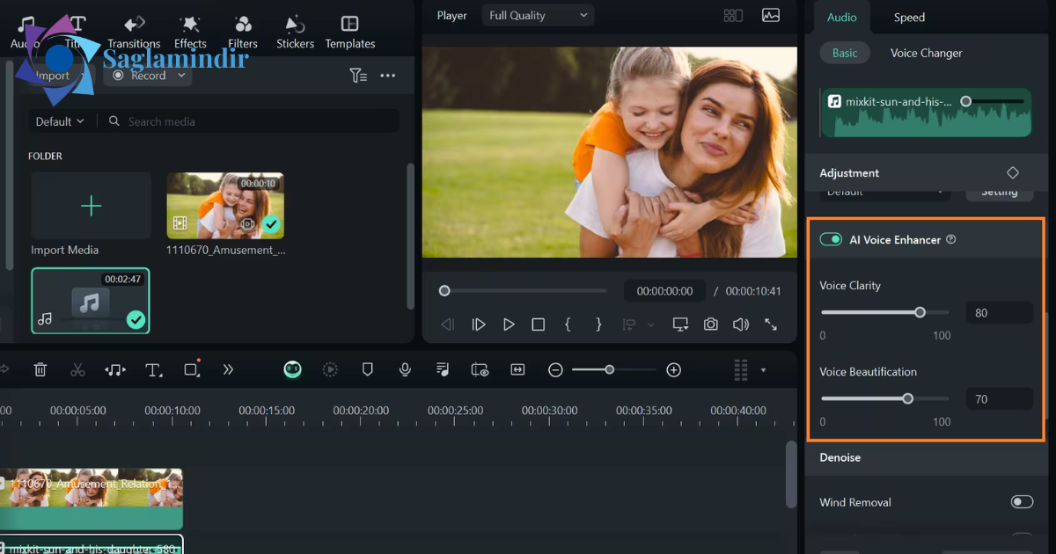This screenshot has width=1056, height=554.
Task: Open the player scopes image icon
Action: click(771, 15)
